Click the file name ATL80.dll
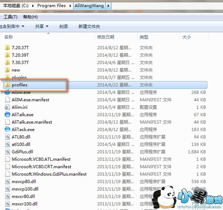The width and height of the screenshot is (223, 210). click(x=21, y=137)
